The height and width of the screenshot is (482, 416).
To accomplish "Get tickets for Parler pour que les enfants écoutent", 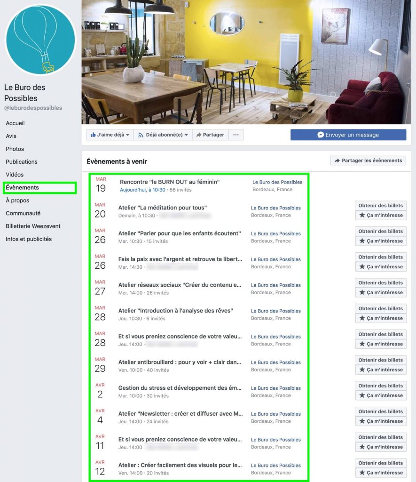I will coord(381,231).
